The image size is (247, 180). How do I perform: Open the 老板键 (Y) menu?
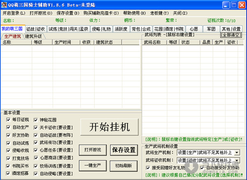click(159, 13)
